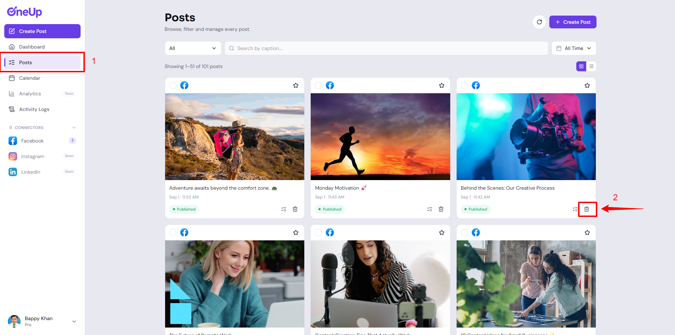
Task: Click the Facebook icon on Monday Motivation post
Action: 330,85
